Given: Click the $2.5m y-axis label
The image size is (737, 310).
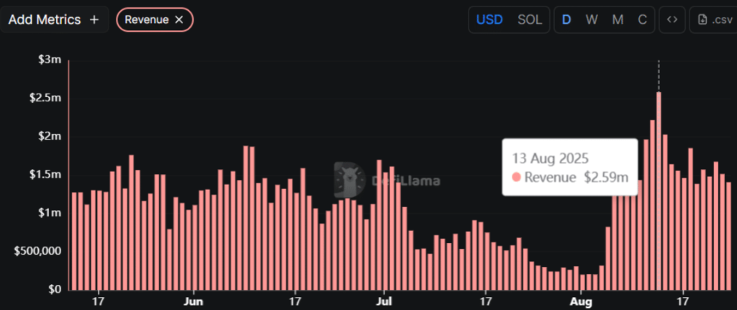Looking at the screenshot, I should (x=48, y=98).
